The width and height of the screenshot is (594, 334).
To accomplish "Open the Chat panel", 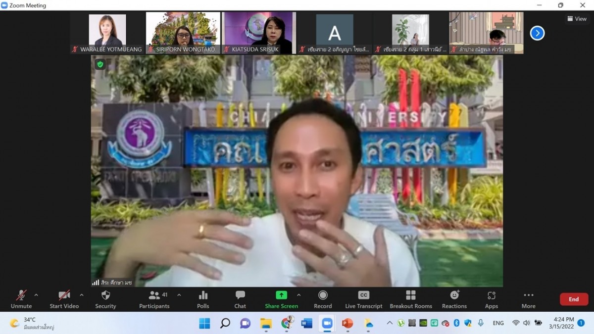I will click(x=240, y=299).
